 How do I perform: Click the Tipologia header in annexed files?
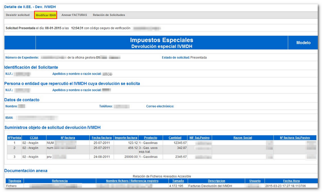[15, 181]
